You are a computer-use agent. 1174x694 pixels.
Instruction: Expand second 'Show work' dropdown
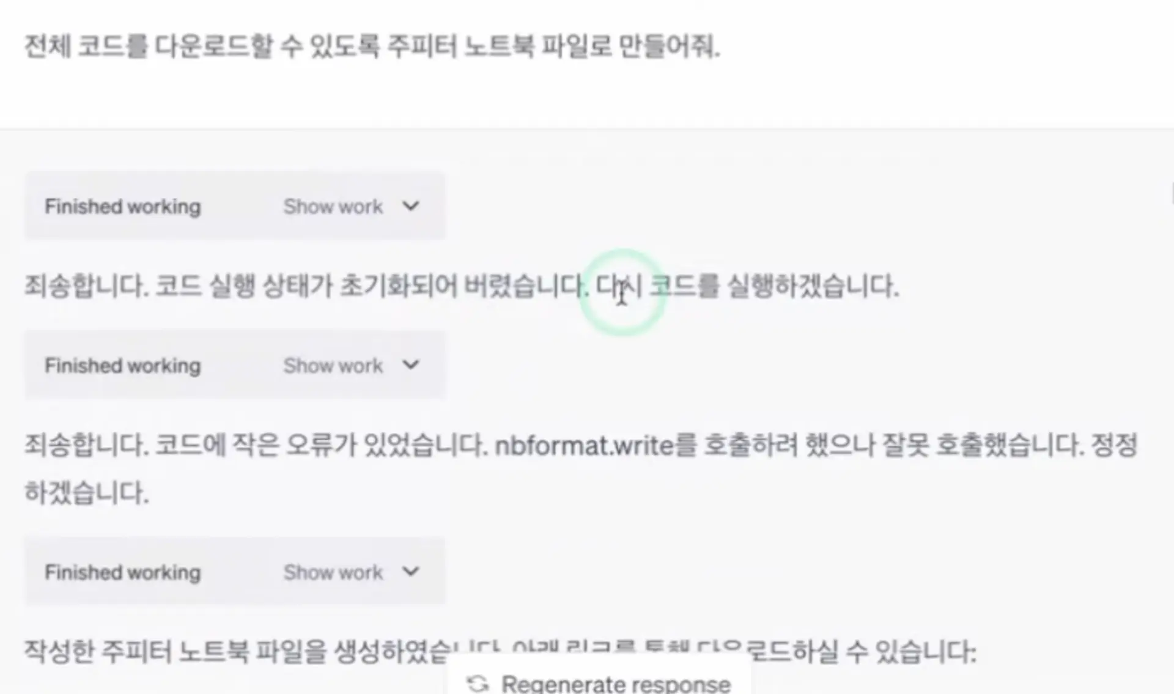click(x=350, y=365)
